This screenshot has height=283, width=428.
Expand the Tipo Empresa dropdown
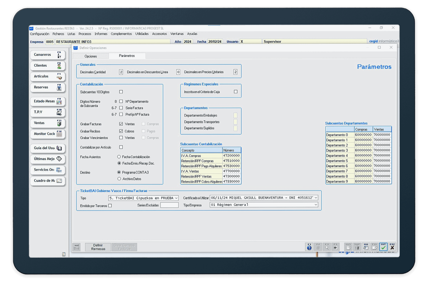point(316,205)
